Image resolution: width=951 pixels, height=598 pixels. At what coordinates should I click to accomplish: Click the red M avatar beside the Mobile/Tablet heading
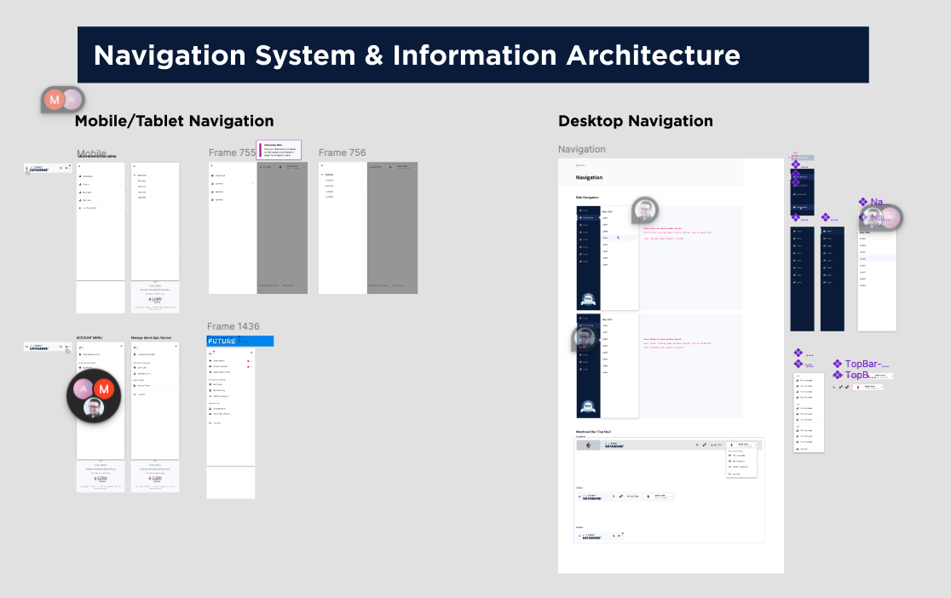[x=55, y=100]
